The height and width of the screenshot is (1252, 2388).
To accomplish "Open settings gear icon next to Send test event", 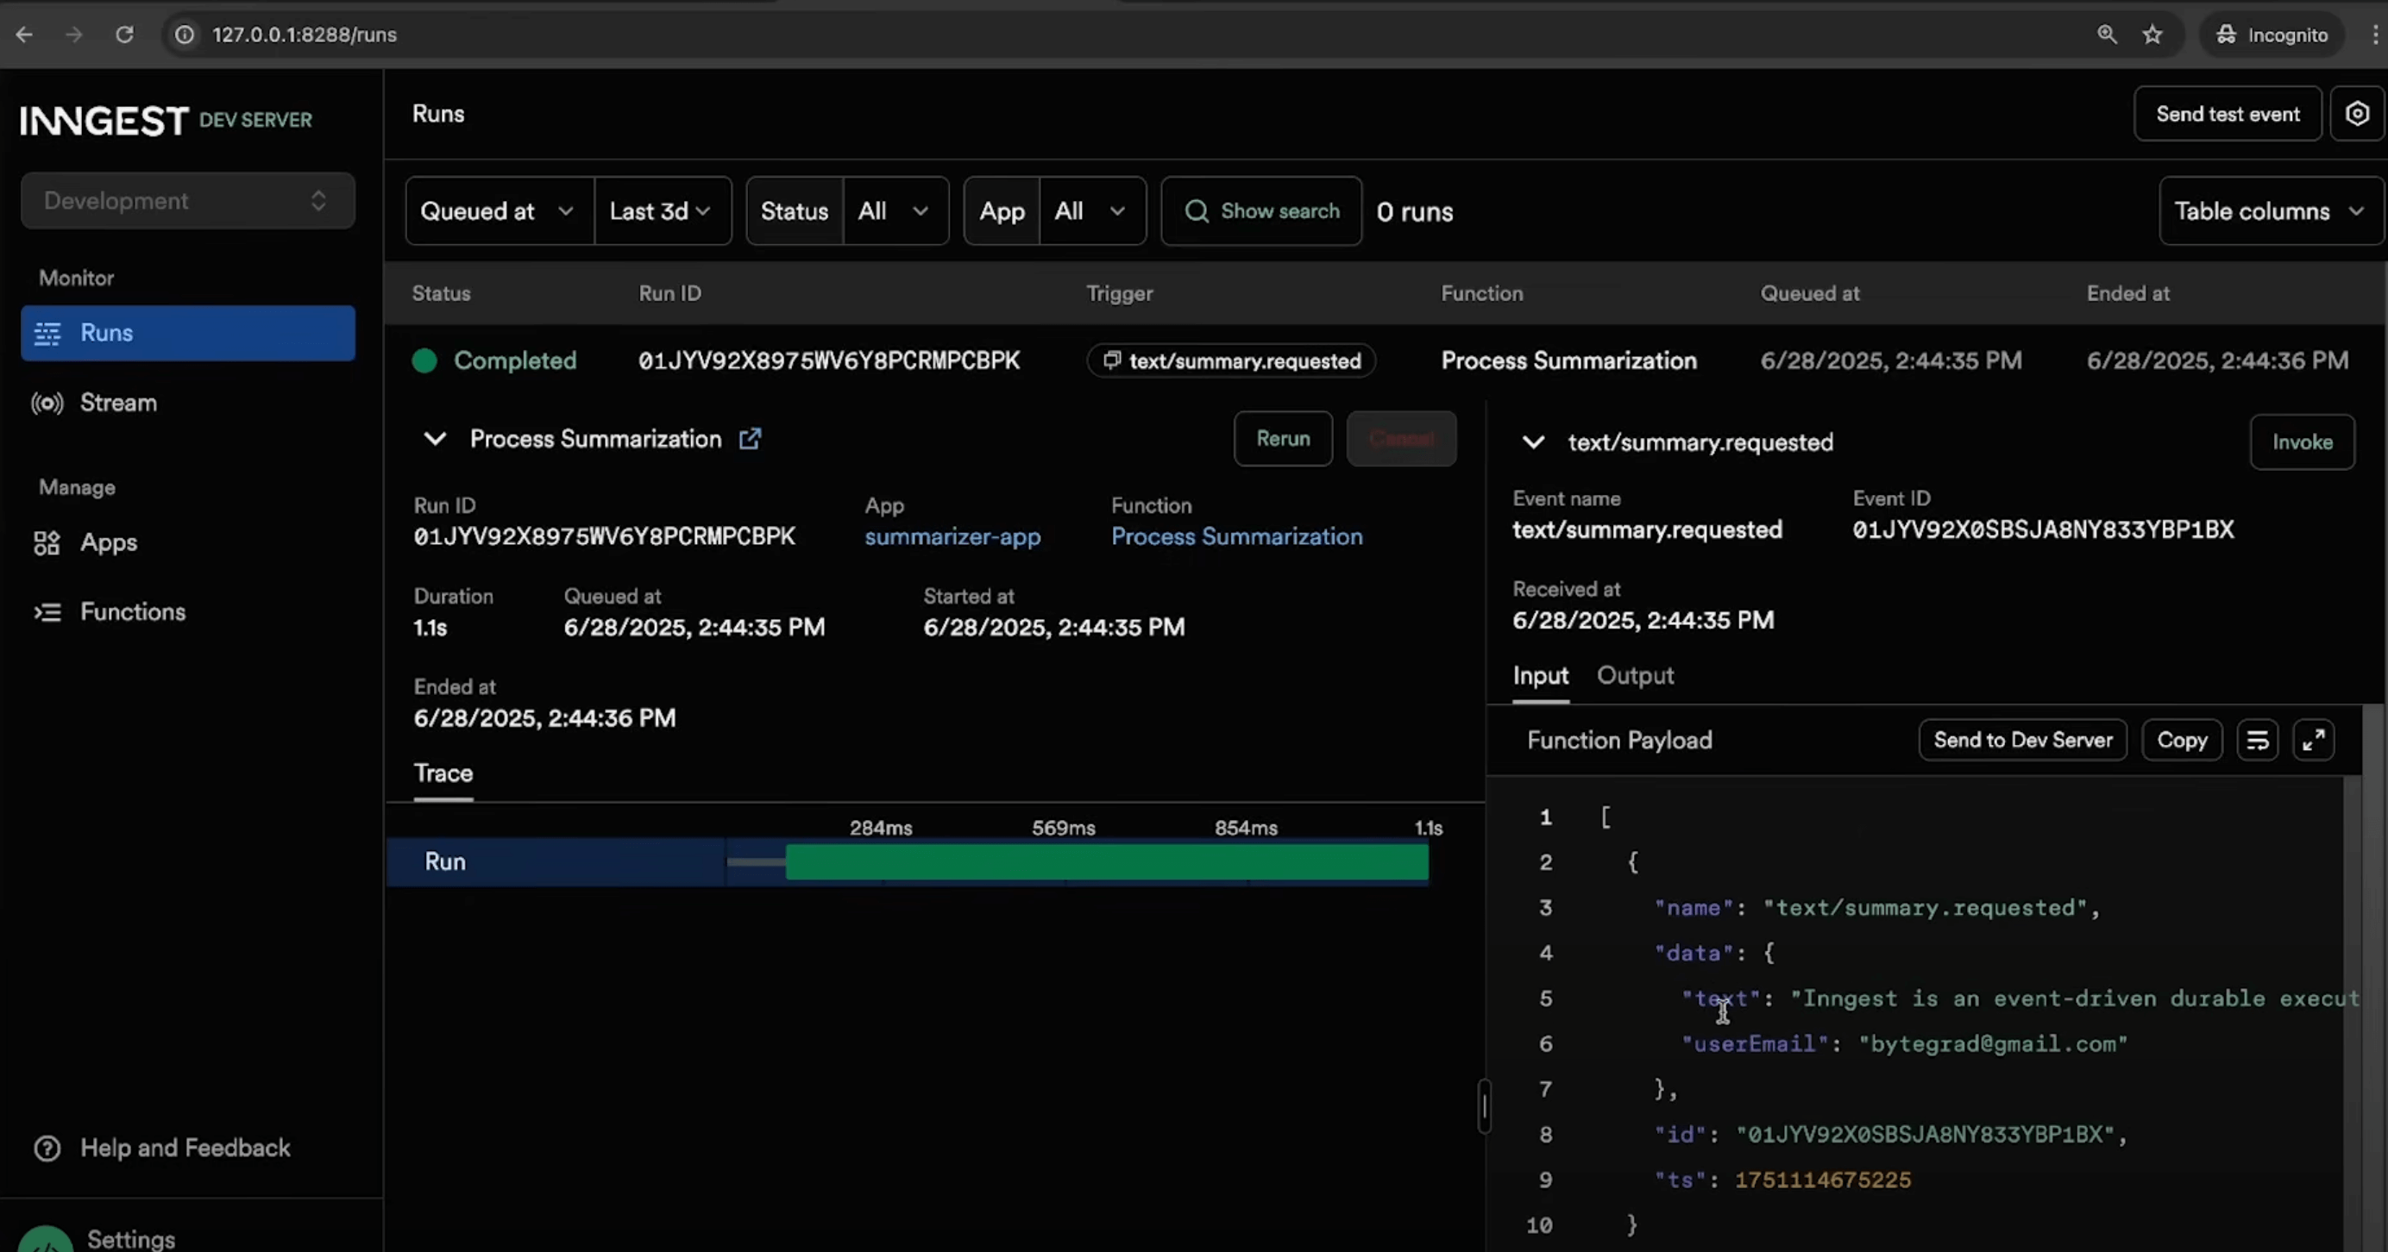I will click(x=2356, y=114).
